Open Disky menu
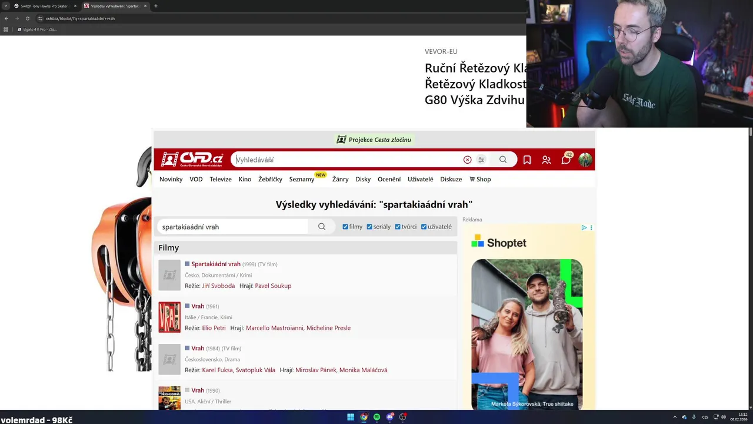The image size is (753, 424). 363,179
